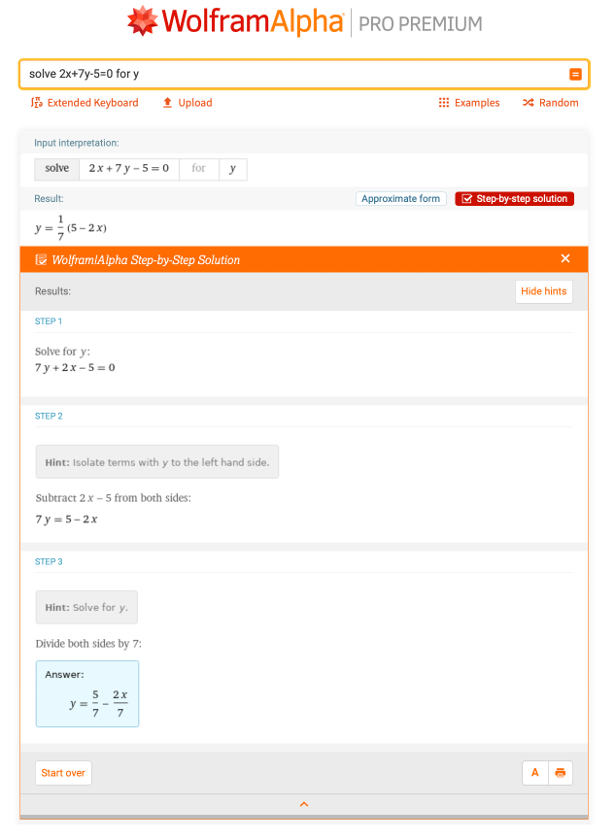
Task: Click the '2x + 7y − 5 = 0' interpretation cell
Action: coord(128,169)
